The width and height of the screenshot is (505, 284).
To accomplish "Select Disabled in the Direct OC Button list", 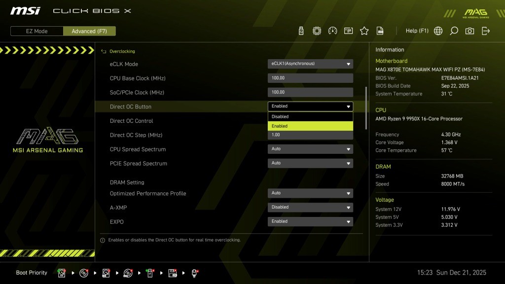I will pyautogui.click(x=310, y=117).
